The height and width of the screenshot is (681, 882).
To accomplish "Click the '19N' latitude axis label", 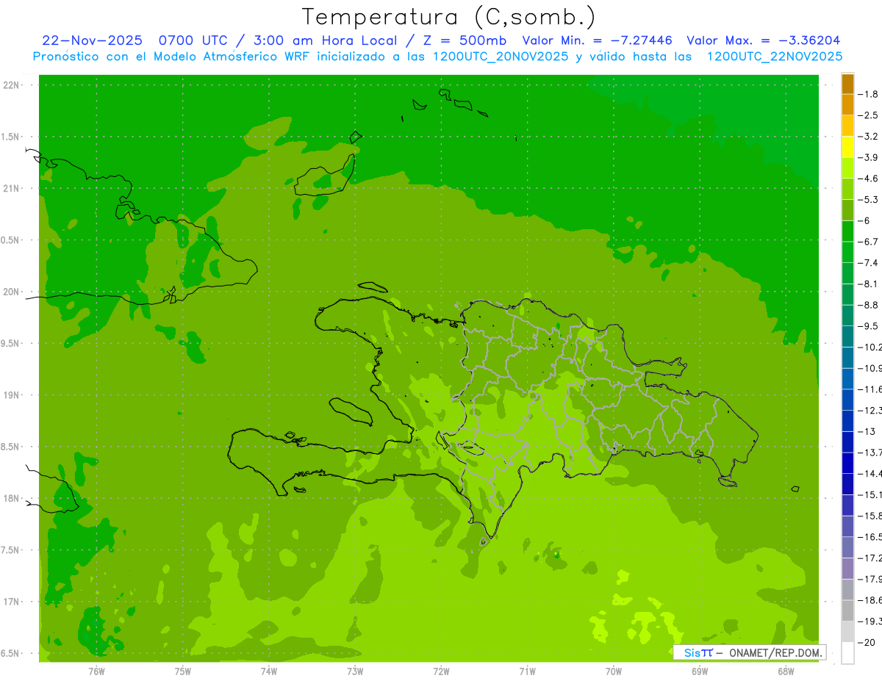I will tap(11, 395).
